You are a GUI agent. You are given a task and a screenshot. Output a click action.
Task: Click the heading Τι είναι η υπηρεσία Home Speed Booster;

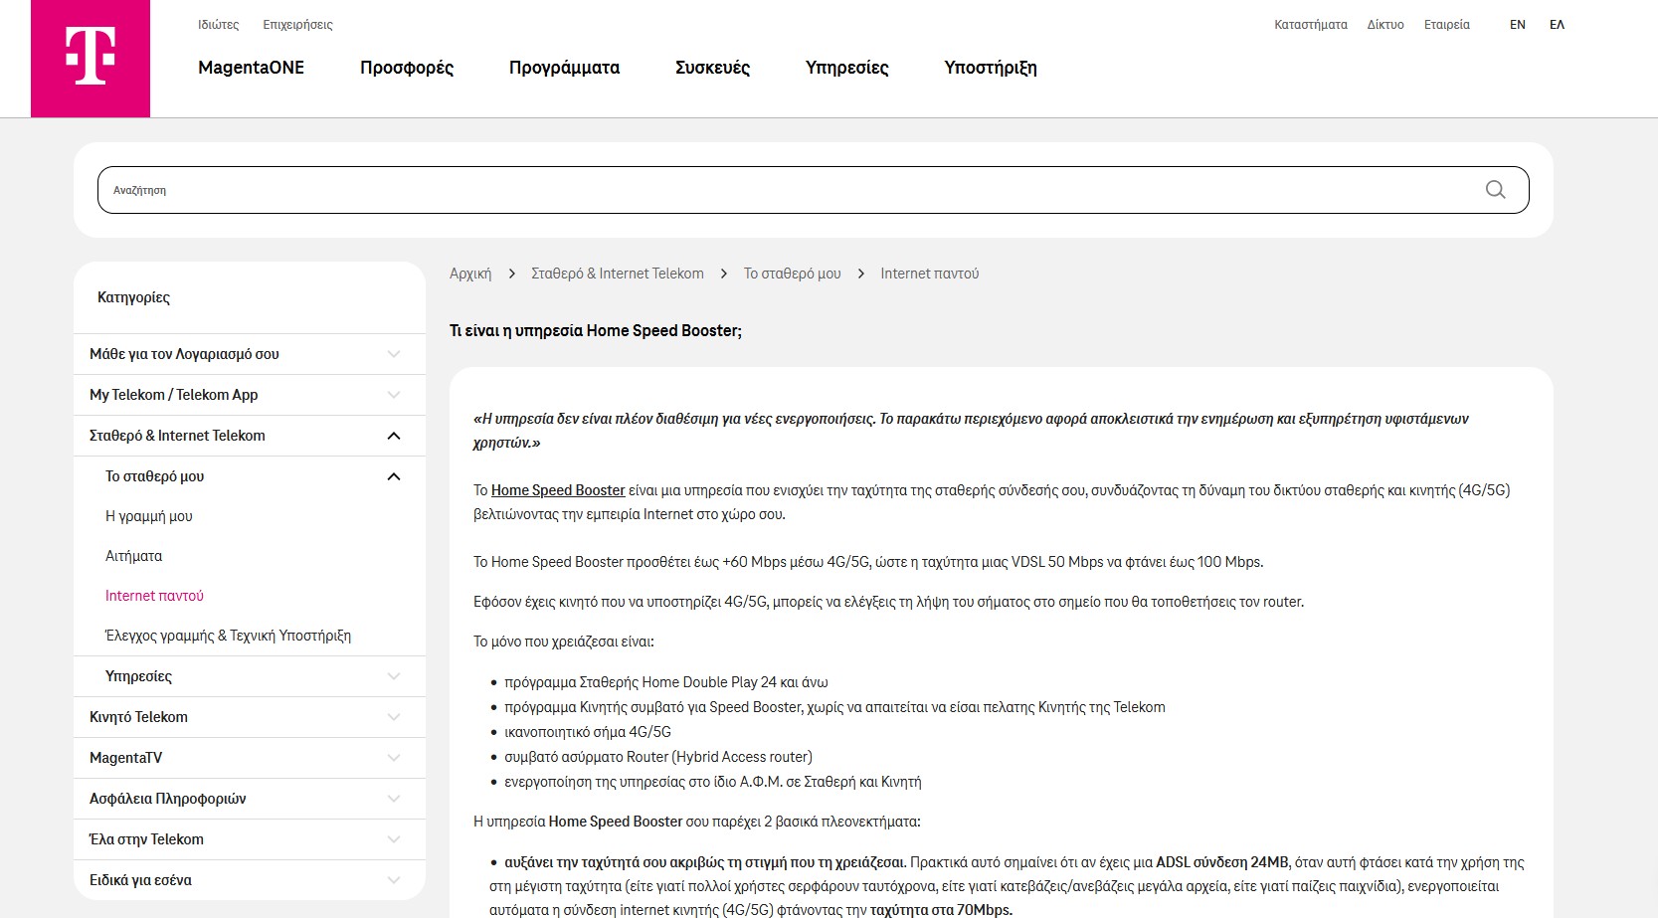point(596,330)
